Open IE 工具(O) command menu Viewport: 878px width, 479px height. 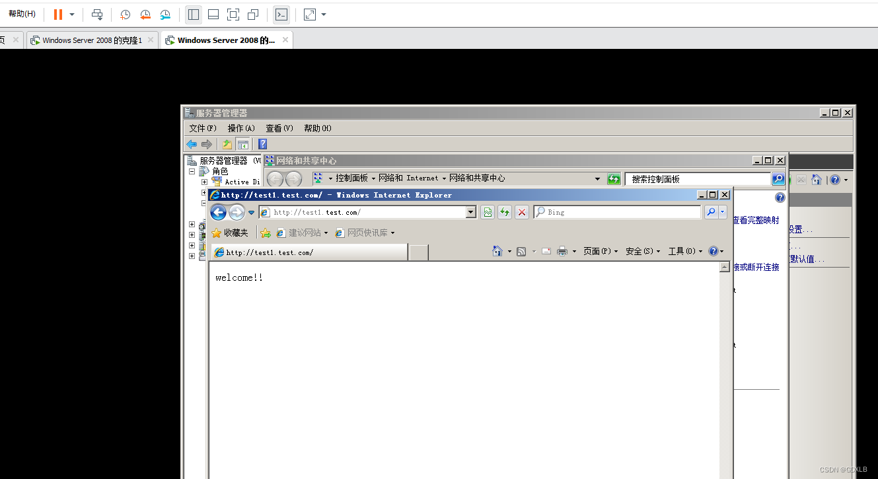tap(685, 251)
